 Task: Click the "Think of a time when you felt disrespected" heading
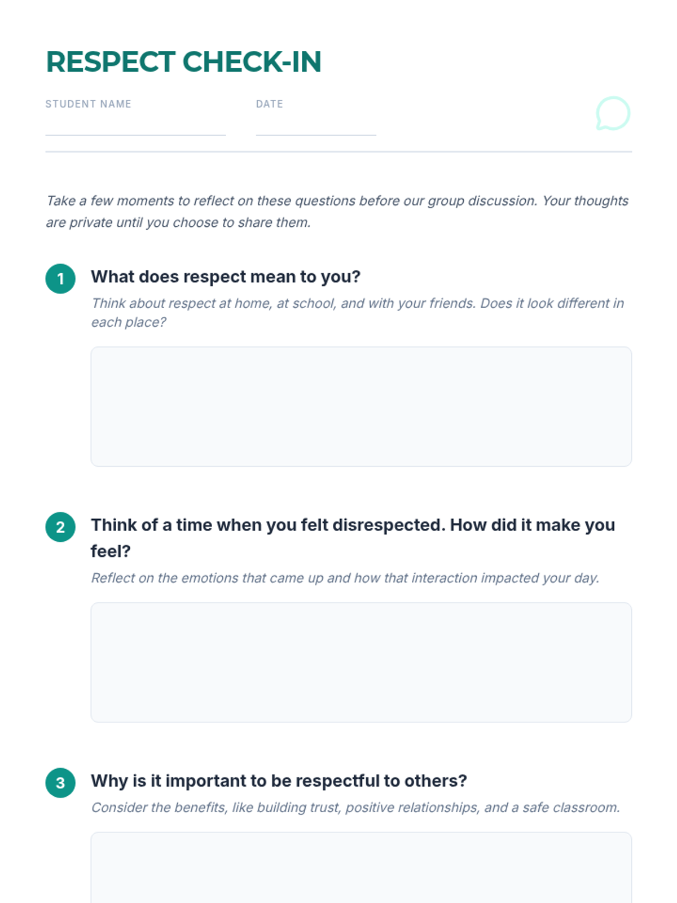coord(353,525)
